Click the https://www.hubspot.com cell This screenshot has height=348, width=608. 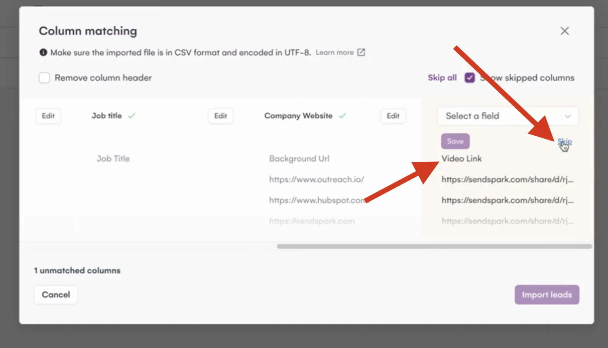point(317,200)
